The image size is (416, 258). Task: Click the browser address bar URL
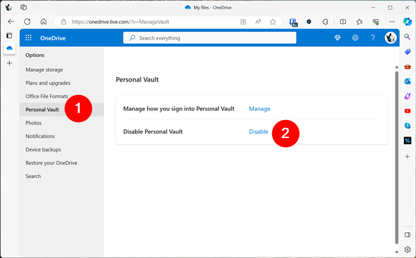pyautogui.click(x=121, y=22)
